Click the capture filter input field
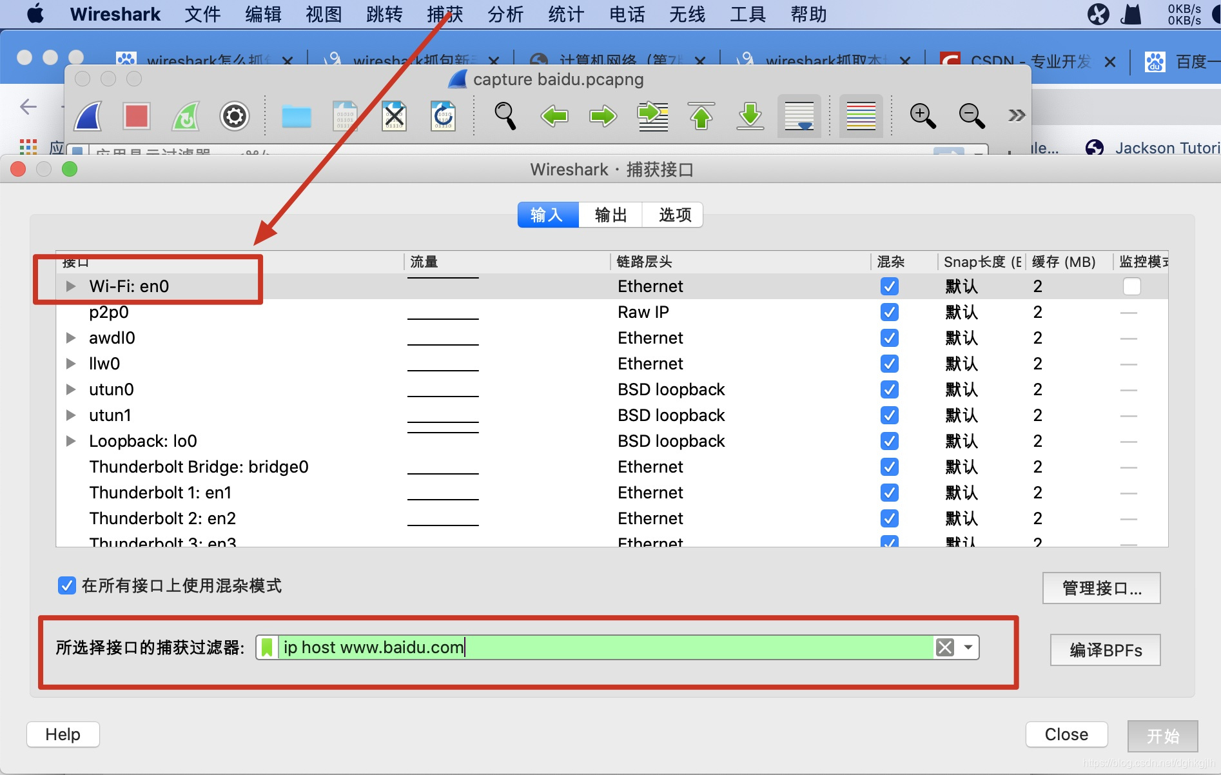The width and height of the screenshot is (1221, 775). [x=606, y=647]
